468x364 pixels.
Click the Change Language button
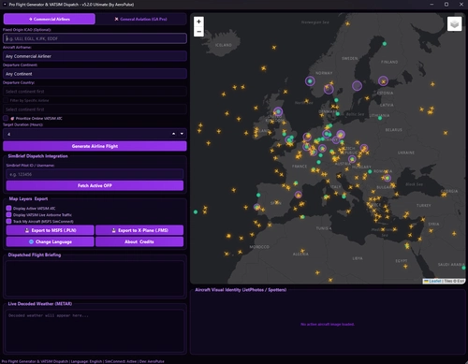pyautogui.click(x=51, y=241)
